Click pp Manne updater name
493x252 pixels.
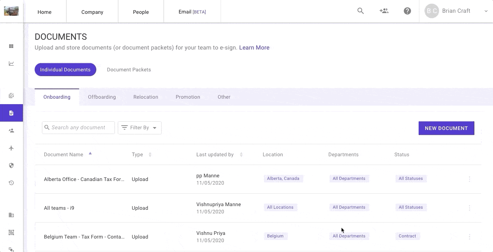coord(208,176)
